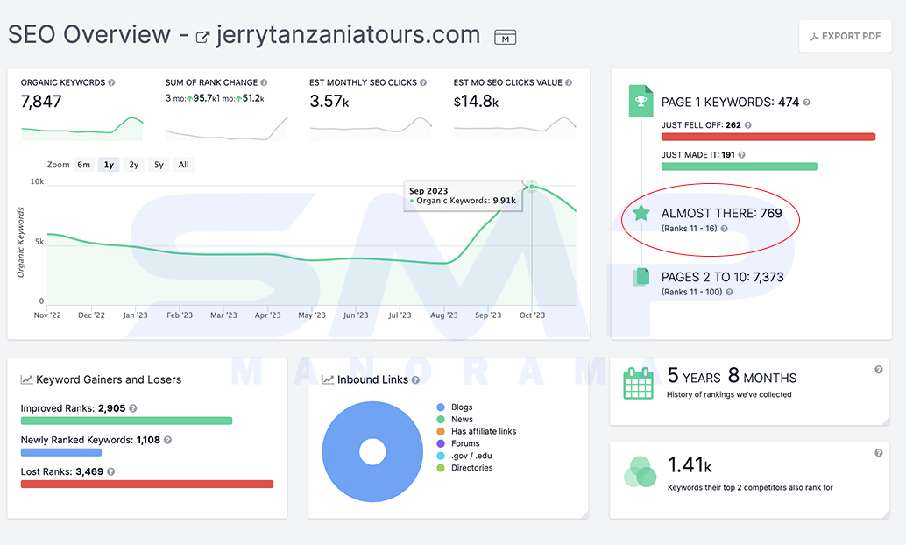The height and width of the screenshot is (545, 906).
Task: Click help icon beside Sum of Rank Change
Action: 264,82
